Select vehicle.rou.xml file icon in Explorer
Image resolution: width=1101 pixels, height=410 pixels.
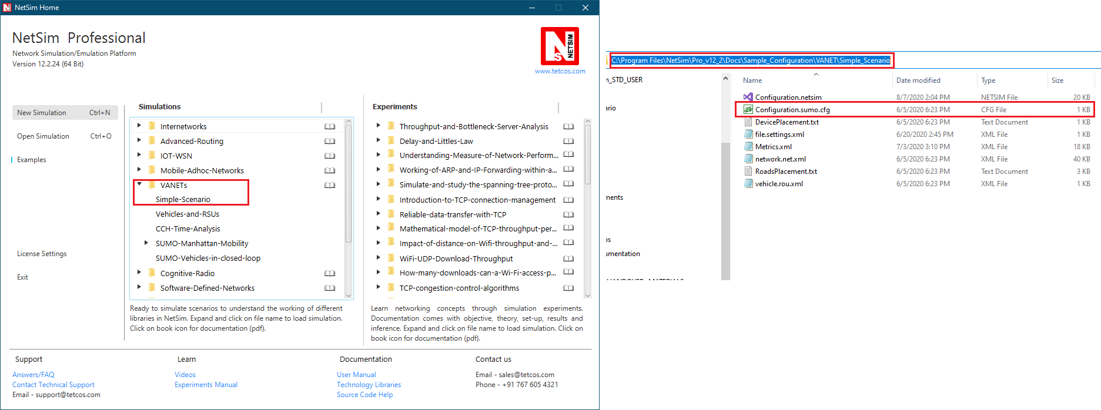click(x=748, y=183)
